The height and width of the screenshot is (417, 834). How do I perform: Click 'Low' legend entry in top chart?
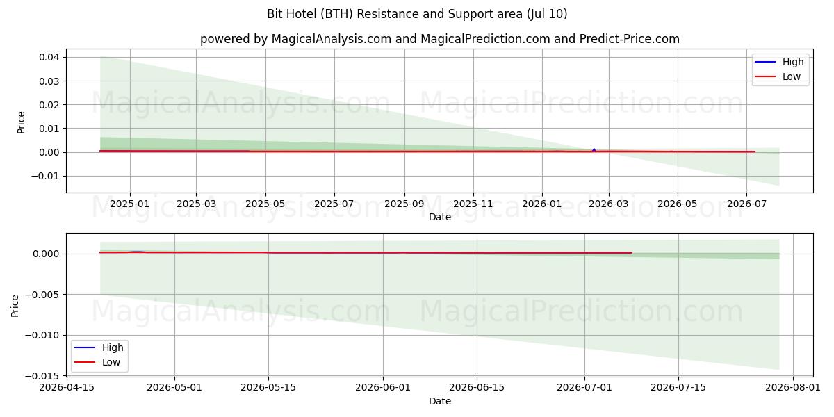[x=792, y=76]
